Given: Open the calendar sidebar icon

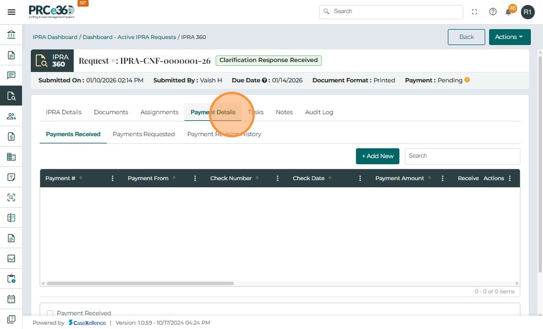Looking at the screenshot, I should (x=11, y=299).
